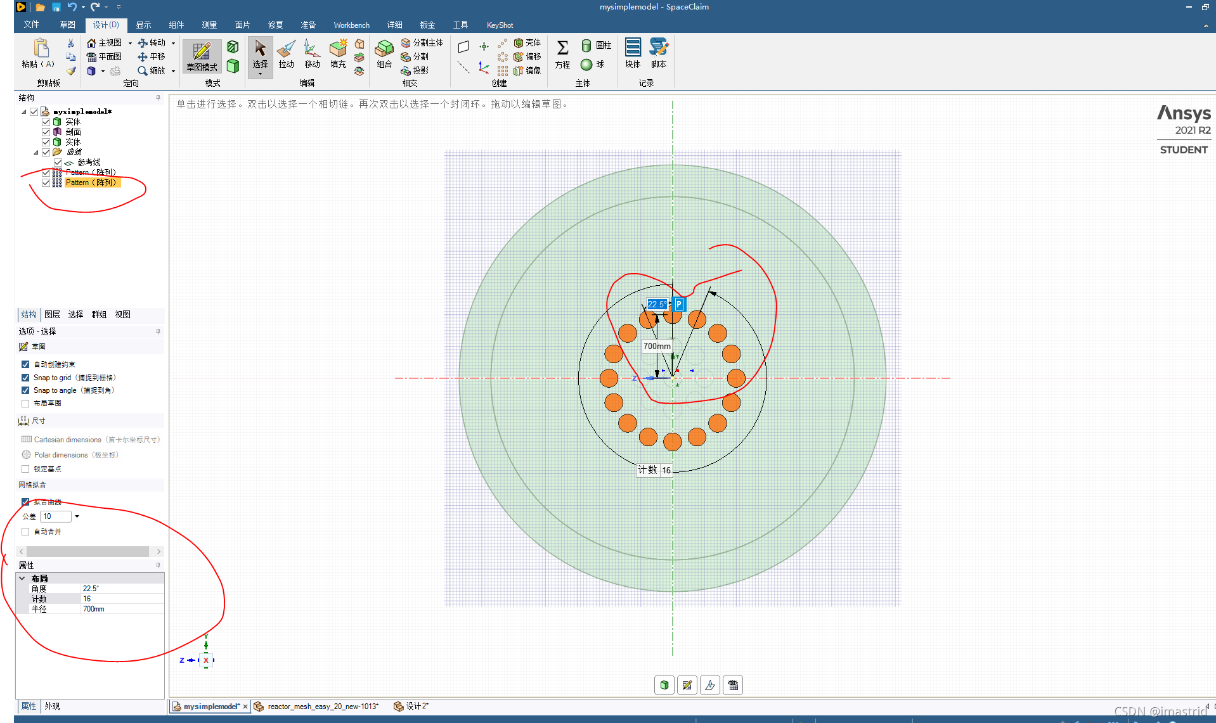Collapse the 曲线 folder node
Viewport: 1216px width, 723px height.
tap(36, 152)
